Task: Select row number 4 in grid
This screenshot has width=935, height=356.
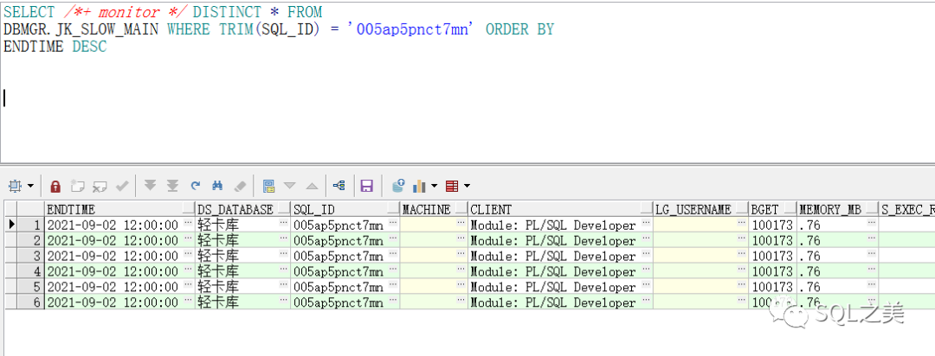Action: coord(30,271)
